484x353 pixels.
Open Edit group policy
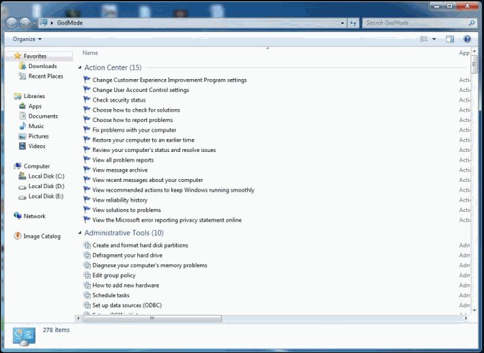[114, 275]
